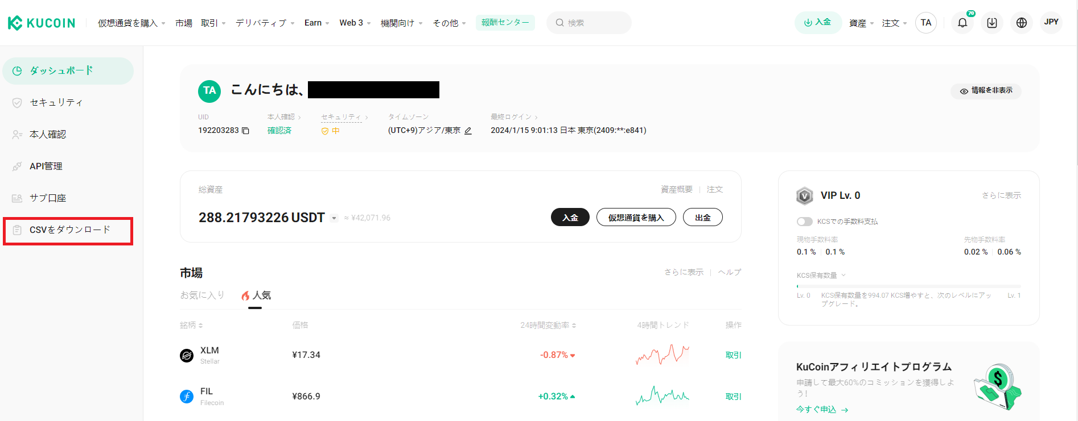
Task: Click the 仮想通貨を購入 outlined button
Action: [x=636, y=218]
